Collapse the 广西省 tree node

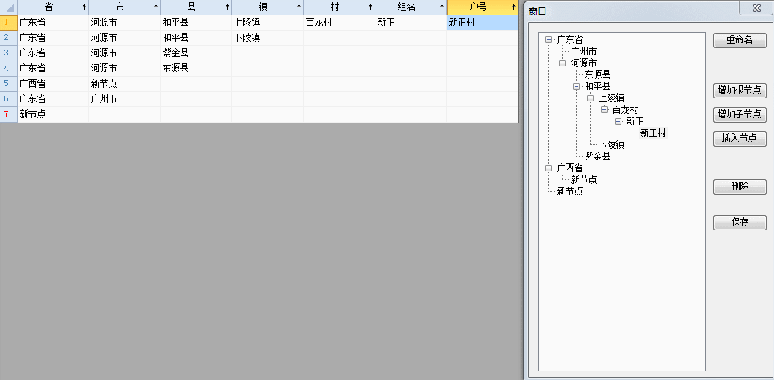click(548, 168)
